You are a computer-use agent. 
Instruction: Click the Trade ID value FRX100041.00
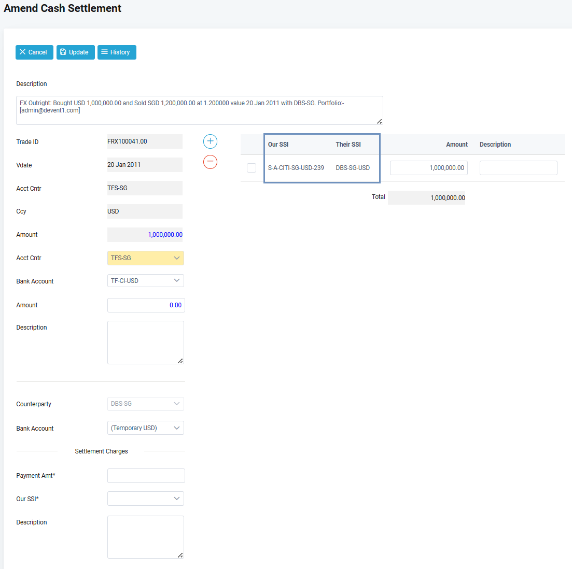click(145, 141)
